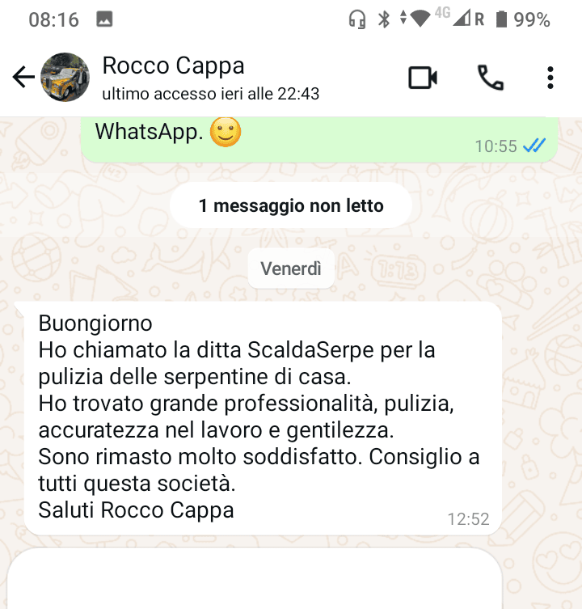The height and width of the screenshot is (609, 582).
Task: Start a video call with Rocco Cappa
Action: [423, 78]
